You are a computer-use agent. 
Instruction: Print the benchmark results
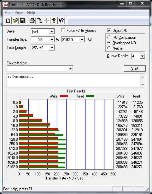(x=32, y=21)
